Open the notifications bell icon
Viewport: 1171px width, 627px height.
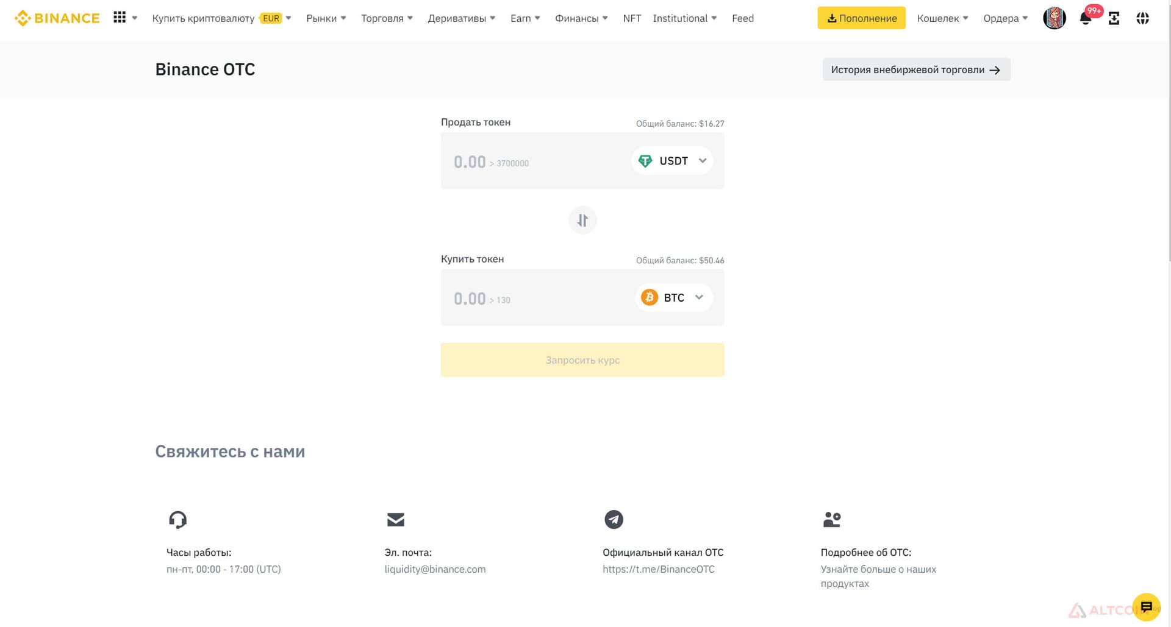pos(1086,18)
